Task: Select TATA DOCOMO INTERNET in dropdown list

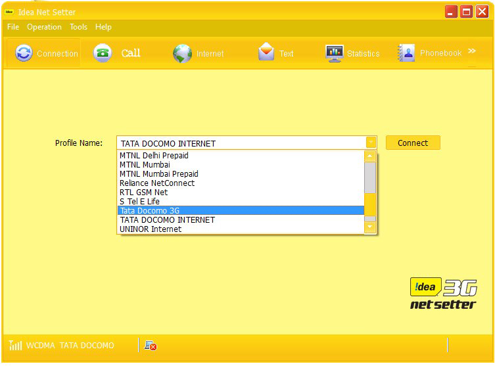Action: pyautogui.click(x=241, y=219)
